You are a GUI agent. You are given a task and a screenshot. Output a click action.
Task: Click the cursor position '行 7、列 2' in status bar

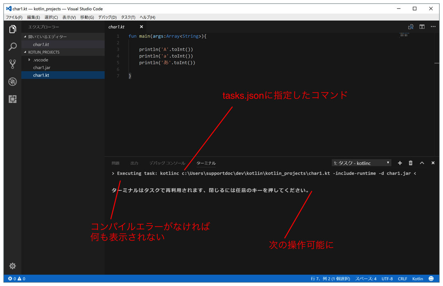330,279
